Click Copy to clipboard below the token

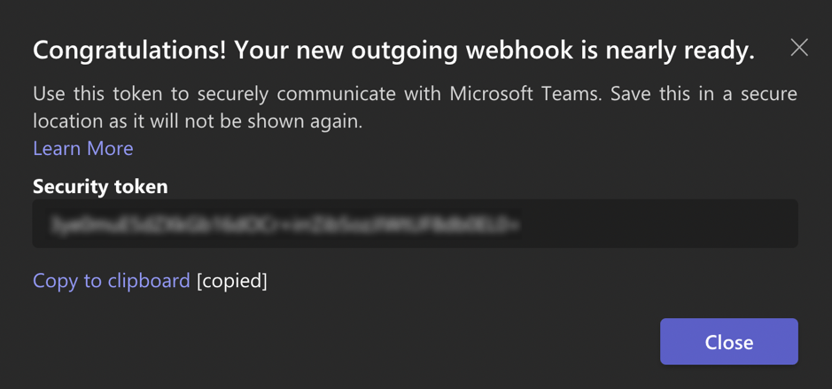point(112,281)
